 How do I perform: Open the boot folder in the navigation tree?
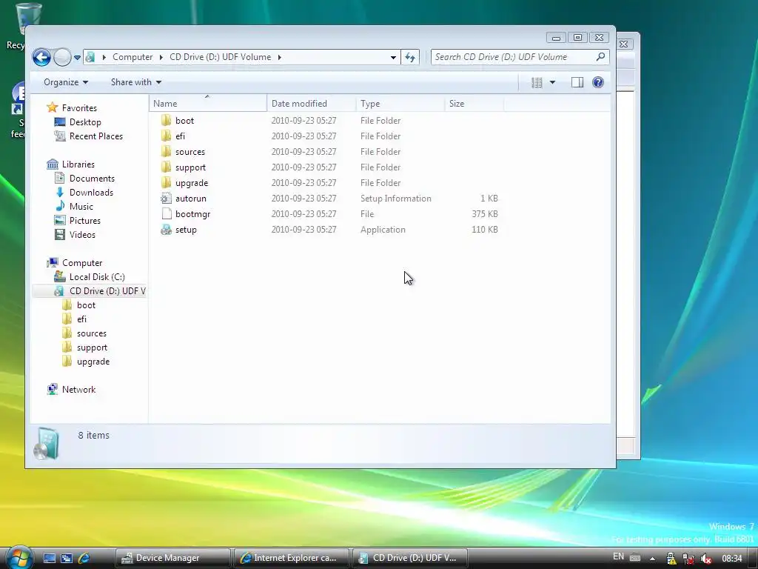86,305
